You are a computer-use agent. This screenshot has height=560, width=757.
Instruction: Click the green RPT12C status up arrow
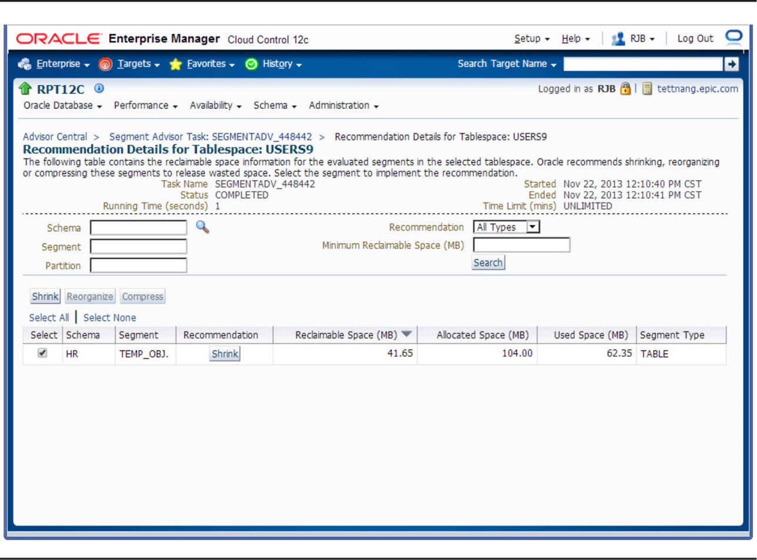(25, 88)
